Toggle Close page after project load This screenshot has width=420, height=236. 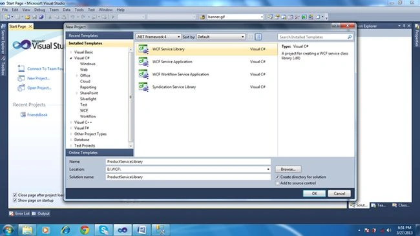15,195
